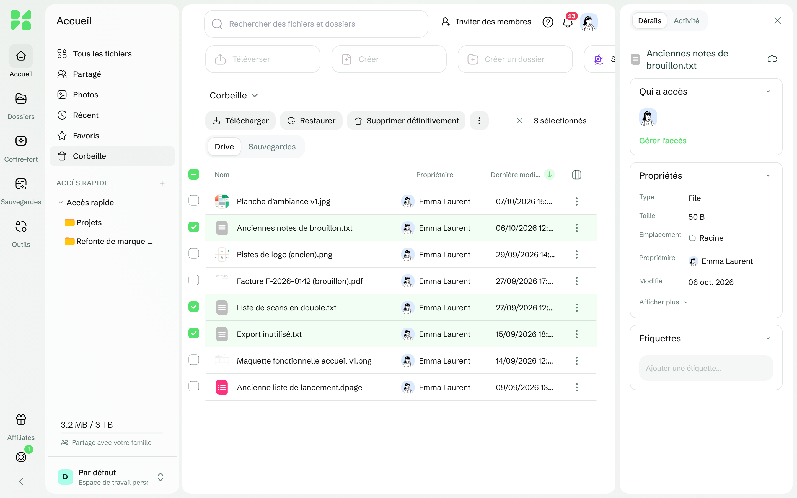This screenshot has width=797, height=498.
Task: Clear the selection with the X icon
Action: click(x=519, y=121)
